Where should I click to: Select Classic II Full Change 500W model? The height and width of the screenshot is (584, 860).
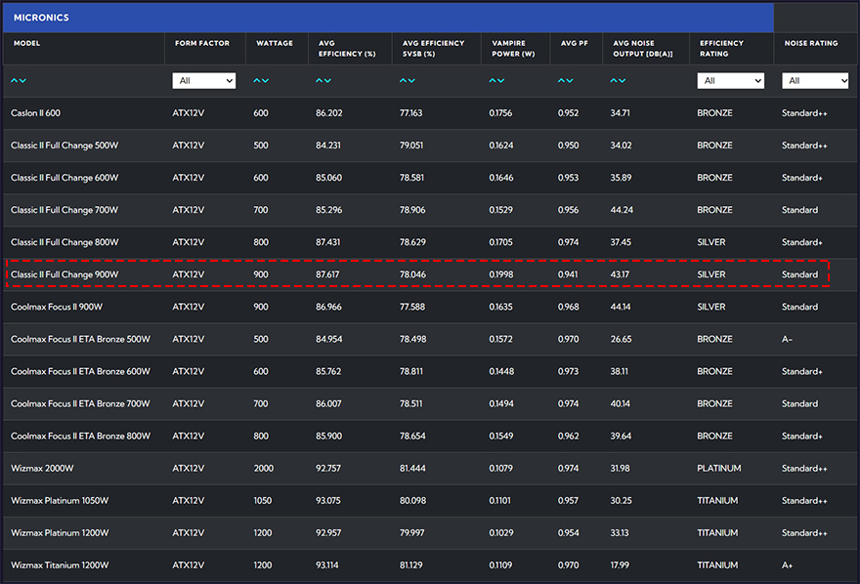pyautogui.click(x=64, y=146)
